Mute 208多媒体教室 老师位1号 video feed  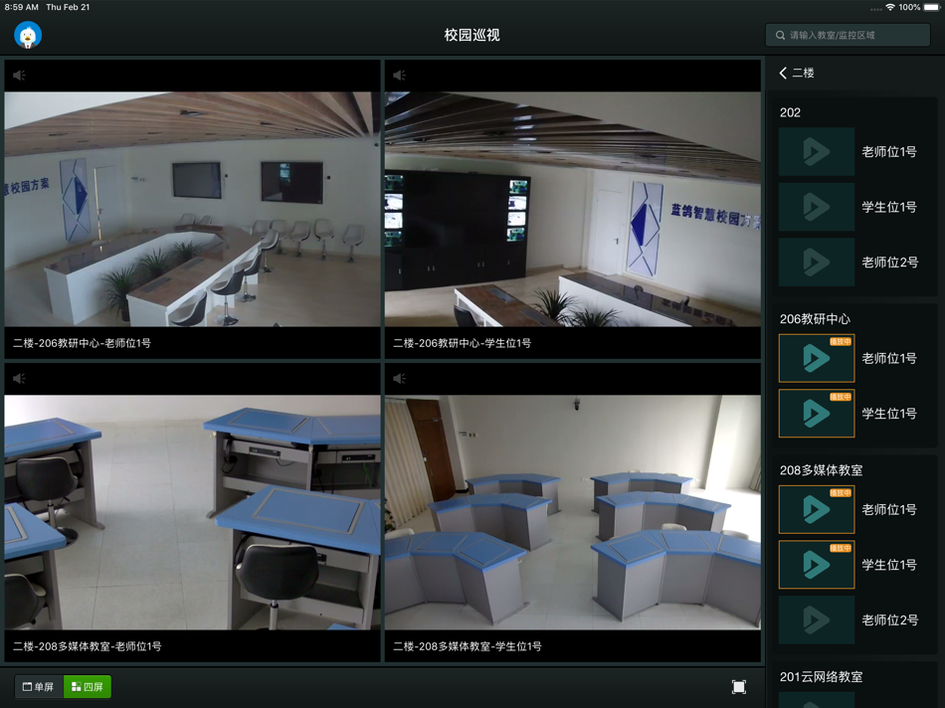[19, 379]
